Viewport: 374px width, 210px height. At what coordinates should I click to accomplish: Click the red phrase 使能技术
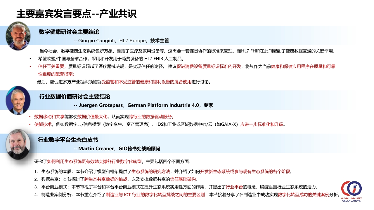[43, 125]
